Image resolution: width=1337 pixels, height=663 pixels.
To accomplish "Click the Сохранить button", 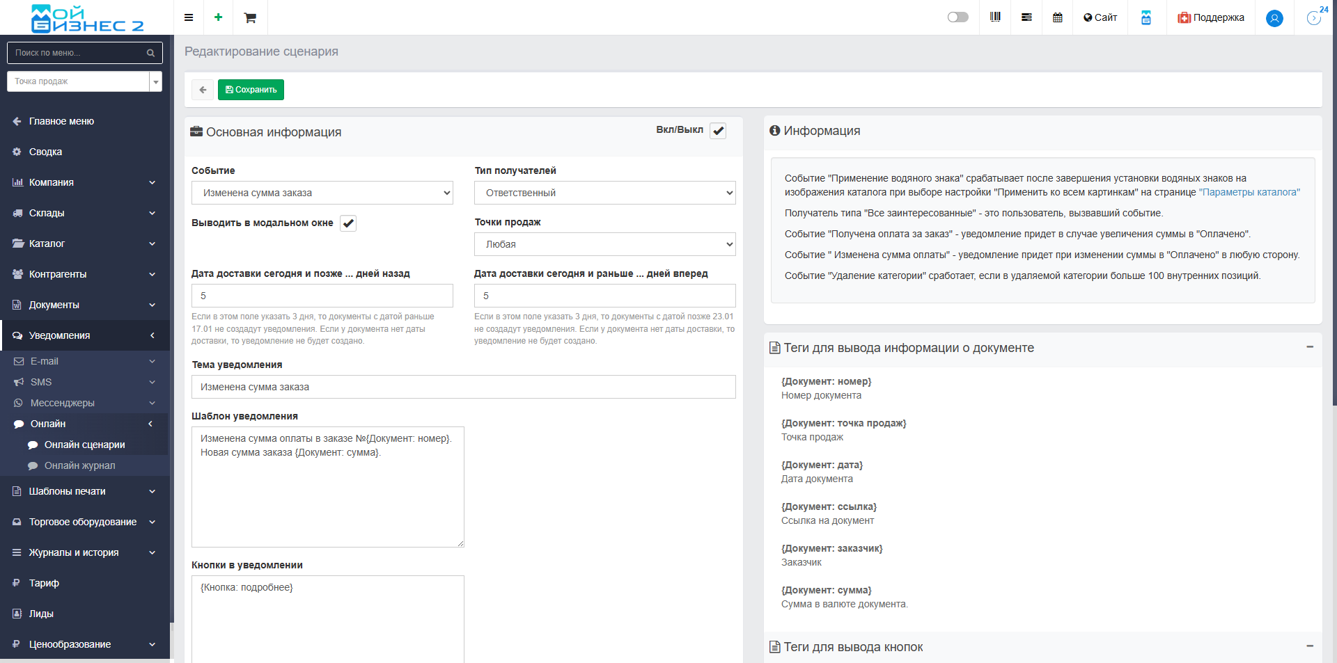I will [251, 90].
